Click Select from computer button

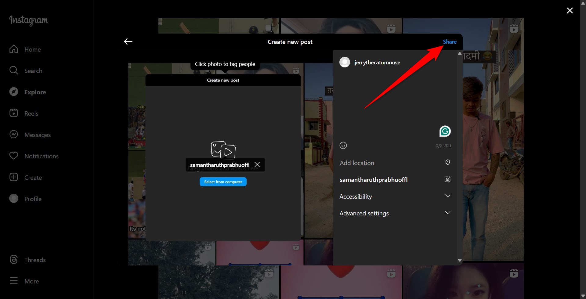(223, 182)
